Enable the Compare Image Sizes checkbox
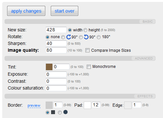Screen dimensions: 163x118 point(87,50)
